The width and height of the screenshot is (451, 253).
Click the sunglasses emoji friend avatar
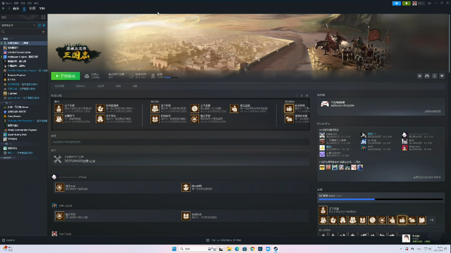[322, 168]
